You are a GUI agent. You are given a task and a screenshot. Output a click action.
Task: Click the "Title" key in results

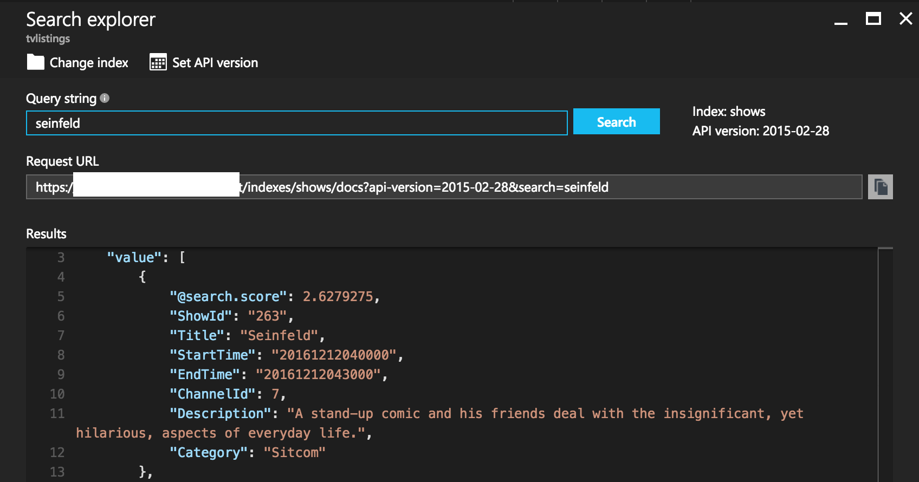(197, 335)
